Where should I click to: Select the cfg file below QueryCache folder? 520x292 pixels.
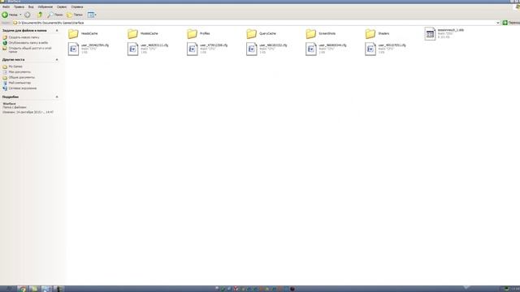(x=266, y=49)
